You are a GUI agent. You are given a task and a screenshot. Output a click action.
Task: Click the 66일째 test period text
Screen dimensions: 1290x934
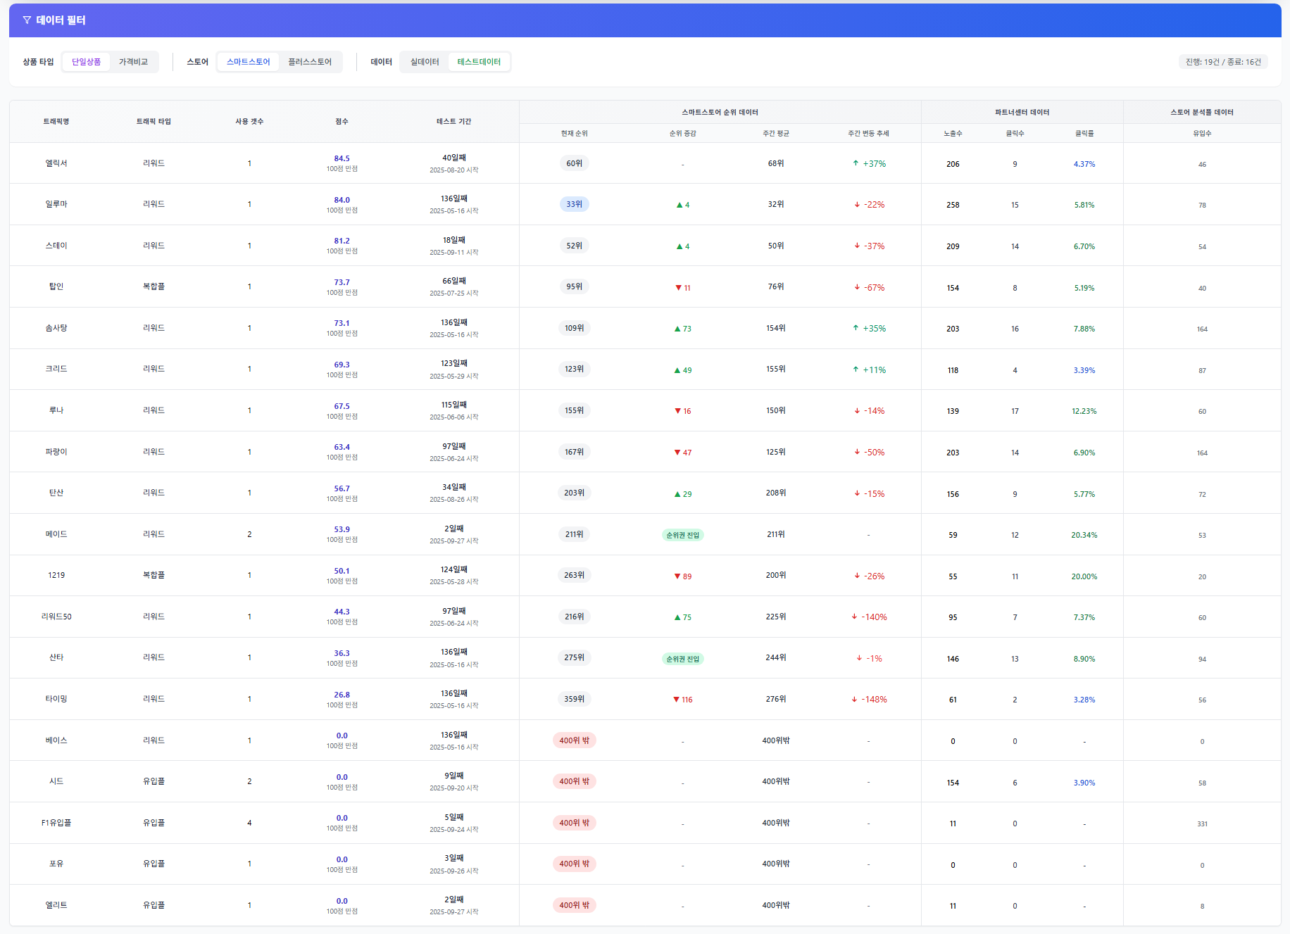pyautogui.click(x=453, y=281)
